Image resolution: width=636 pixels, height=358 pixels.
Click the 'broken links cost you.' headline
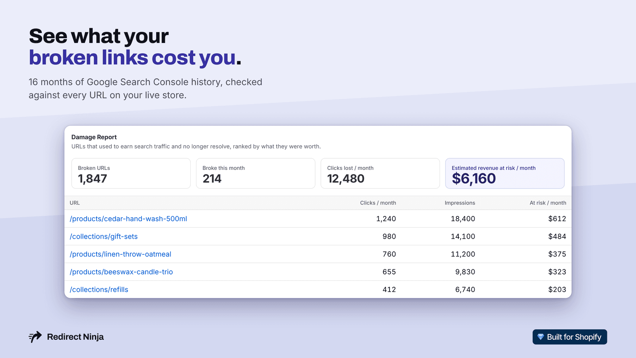coord(135,58)
